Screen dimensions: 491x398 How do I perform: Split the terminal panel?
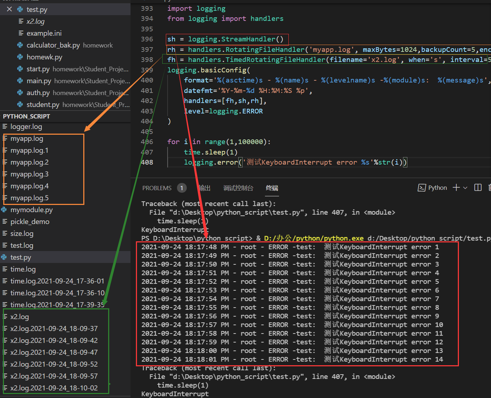tap(478, 188)
